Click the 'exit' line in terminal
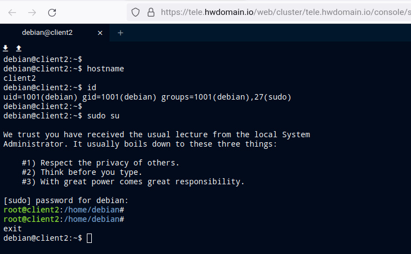This screenshot has height=254, width=411. (12, 228)
